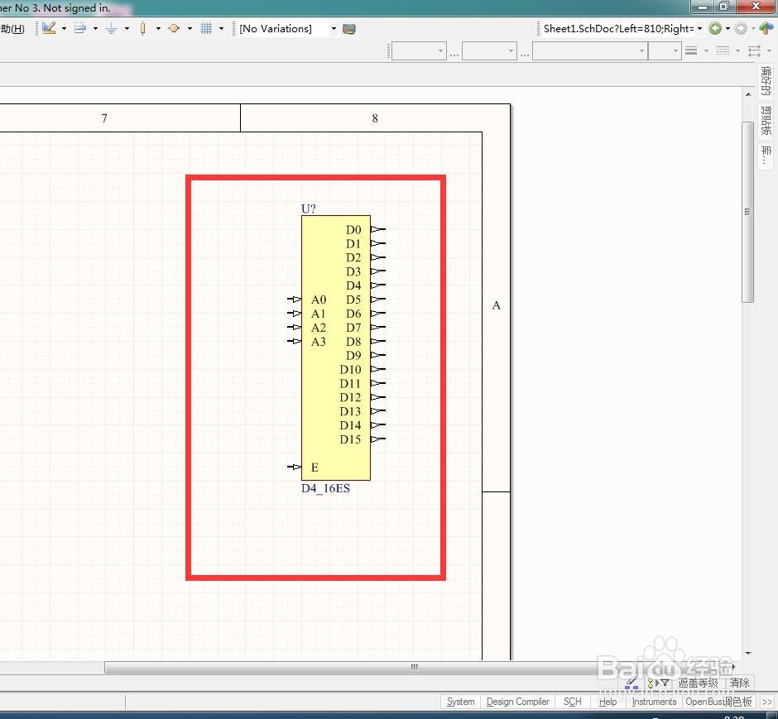Open the Libraries side panel tab
778x719 pixels.
click(766, 156)
